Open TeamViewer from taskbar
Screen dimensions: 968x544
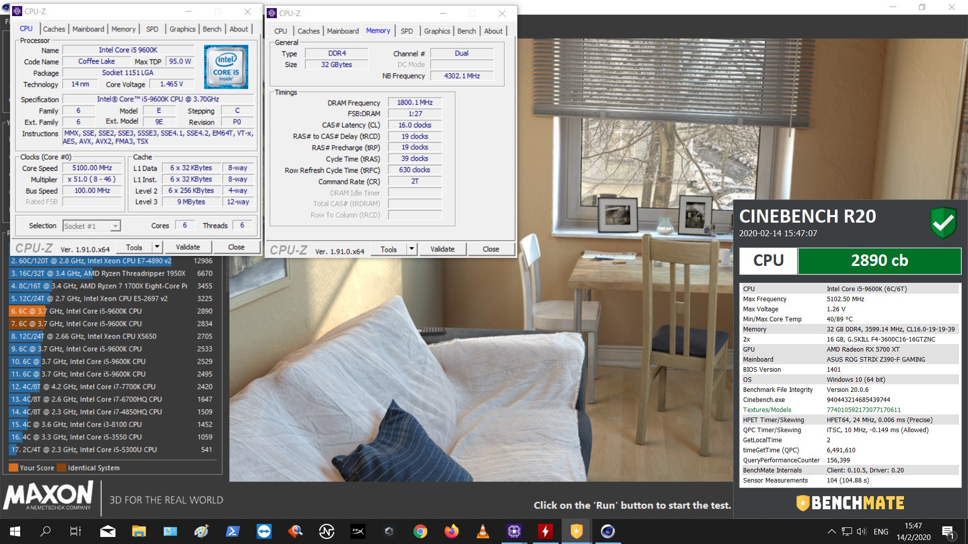click(264, 531)
